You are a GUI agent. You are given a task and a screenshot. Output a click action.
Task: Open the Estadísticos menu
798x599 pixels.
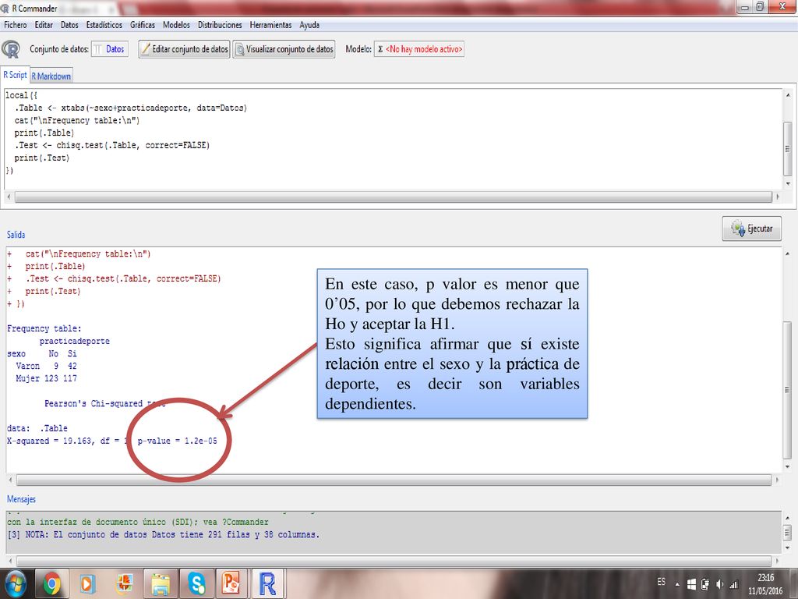pyautogui.click(x=104, y=24)
